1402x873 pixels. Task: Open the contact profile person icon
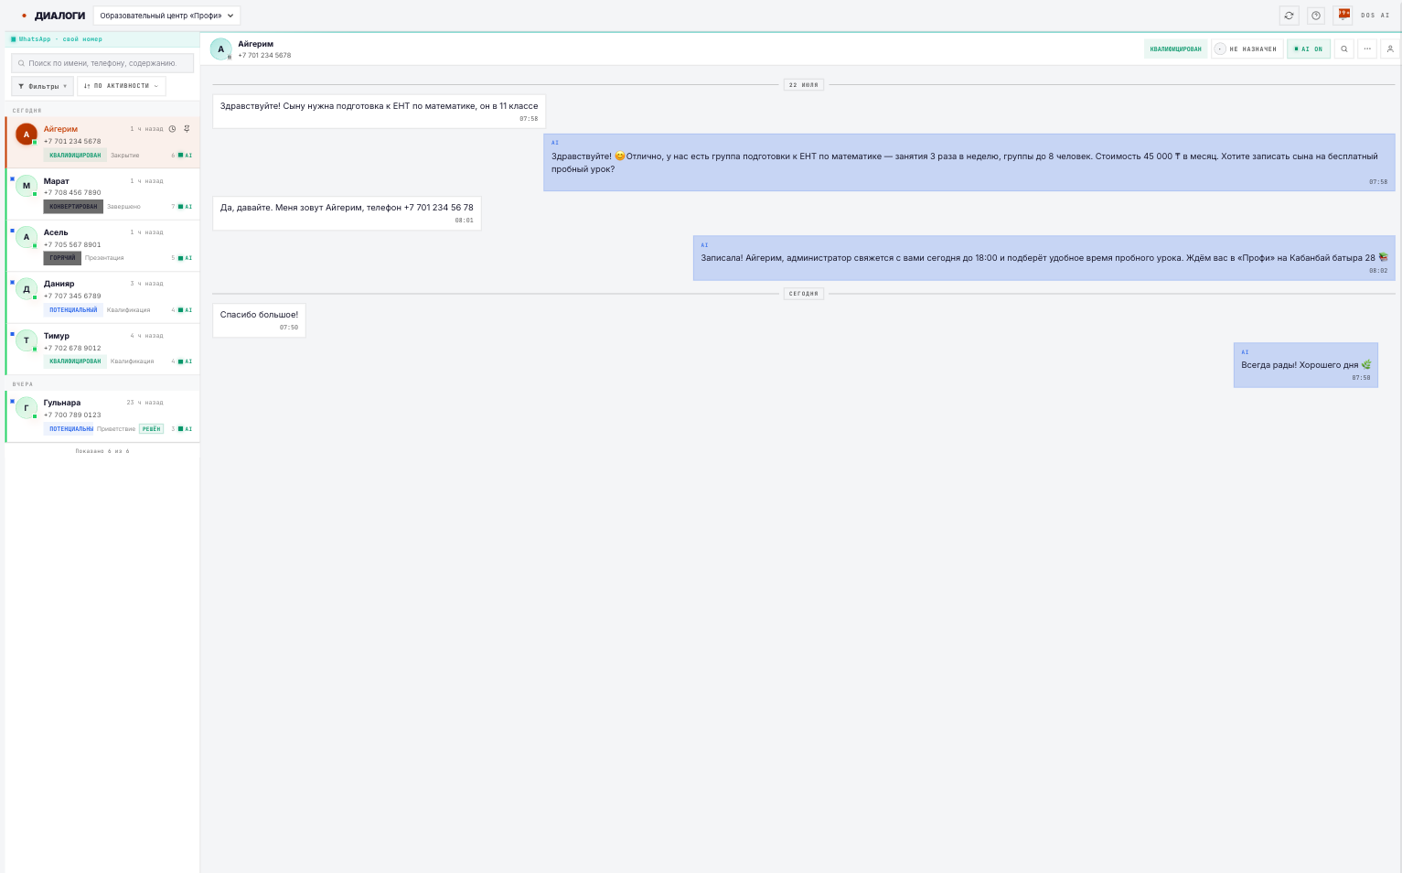click(x=1390, y=49)
